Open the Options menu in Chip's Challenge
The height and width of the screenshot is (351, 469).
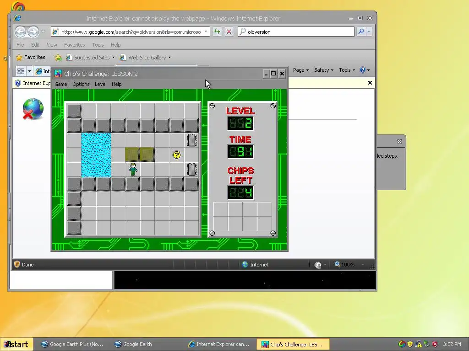click(x=81, y=84)
